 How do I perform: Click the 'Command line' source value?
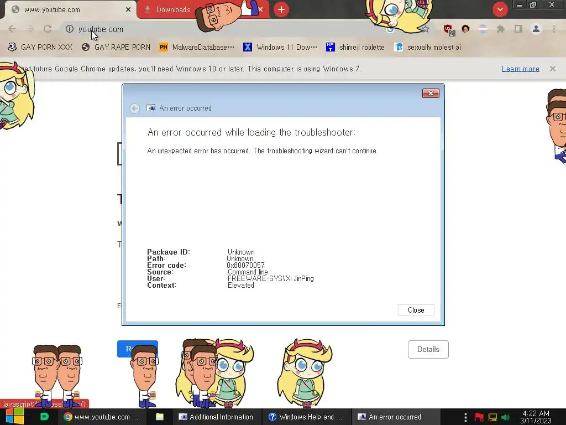pyautogui.click(x=248, y=272)
